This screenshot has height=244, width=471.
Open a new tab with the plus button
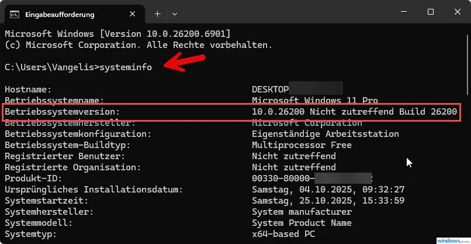pyautogui.click(x=157, y=13)
